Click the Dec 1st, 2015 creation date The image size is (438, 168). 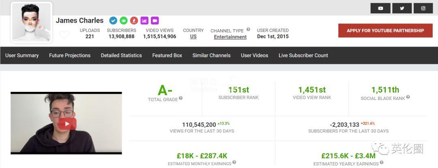point(273,36)
